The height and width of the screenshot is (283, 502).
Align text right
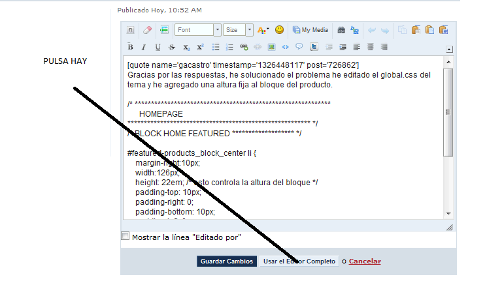pos(384,47)
